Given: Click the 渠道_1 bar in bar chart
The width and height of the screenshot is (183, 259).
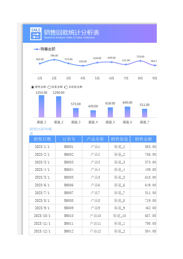Looking at the screenshot, I should pyautogui.click(x=41, y=106).
